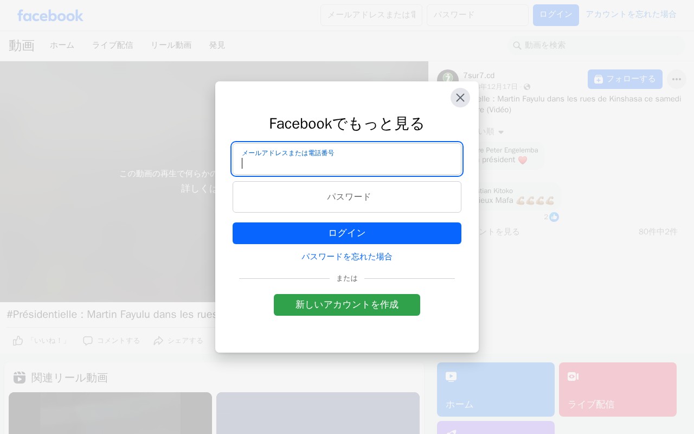Viewport: 694px width, 434px height.
Task: Click 新しいアカウントを作成 green button
Action: [347, 305]
